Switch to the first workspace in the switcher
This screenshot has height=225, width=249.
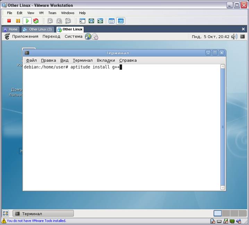pos(217,214)
